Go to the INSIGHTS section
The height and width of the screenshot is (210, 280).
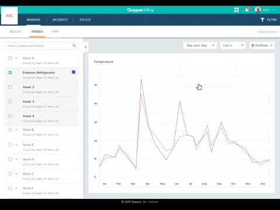point(33,20)
